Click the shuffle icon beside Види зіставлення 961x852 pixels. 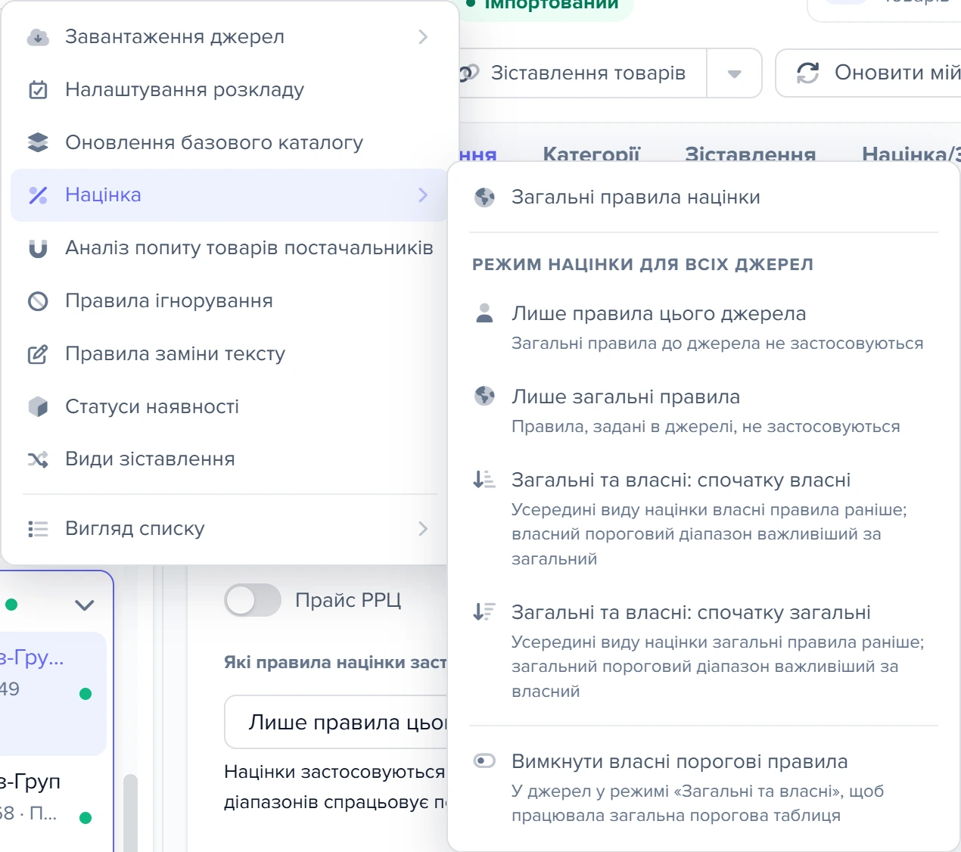tap(38, 459)
